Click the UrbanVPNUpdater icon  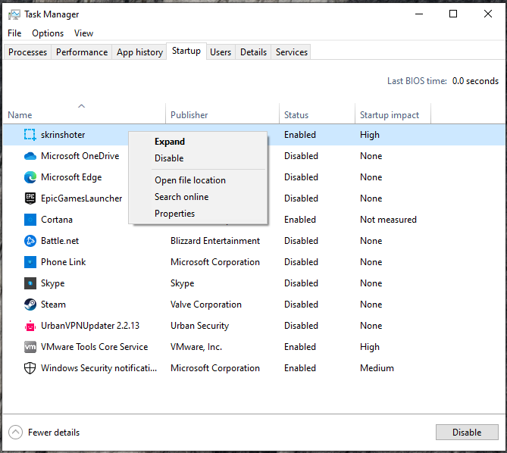coord(30,326)
